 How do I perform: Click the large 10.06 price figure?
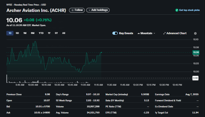(14, 20)
